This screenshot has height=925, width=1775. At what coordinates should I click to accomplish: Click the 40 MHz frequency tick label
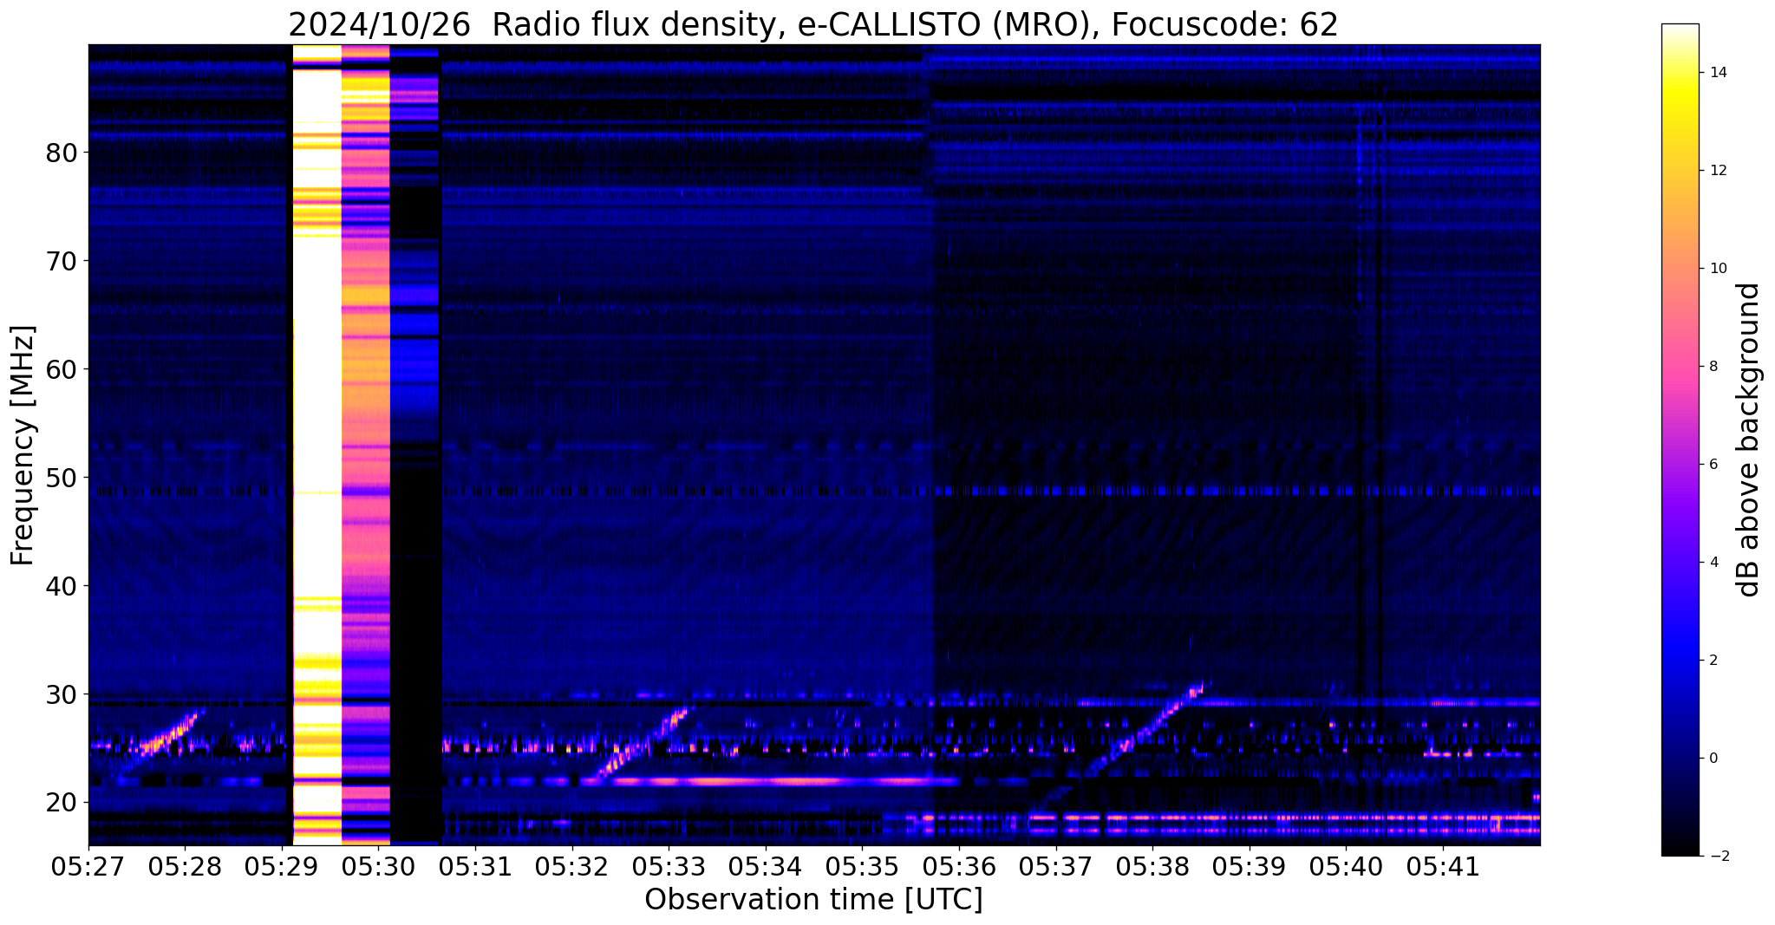pyautogui.click(x=62, y=586)
